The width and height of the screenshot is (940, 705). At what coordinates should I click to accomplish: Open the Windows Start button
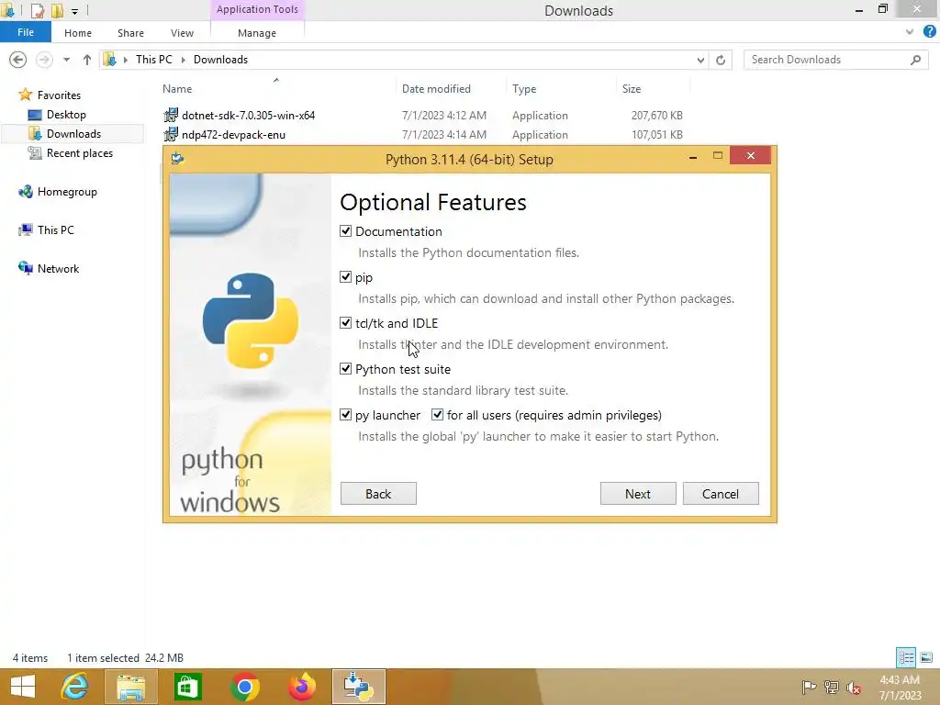coord(23,687)
